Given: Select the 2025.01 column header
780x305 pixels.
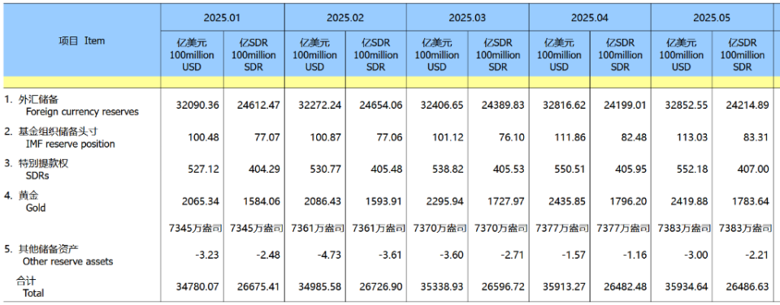Looking at the screenshot, I should pyautogui.click(x=223, y=18).
